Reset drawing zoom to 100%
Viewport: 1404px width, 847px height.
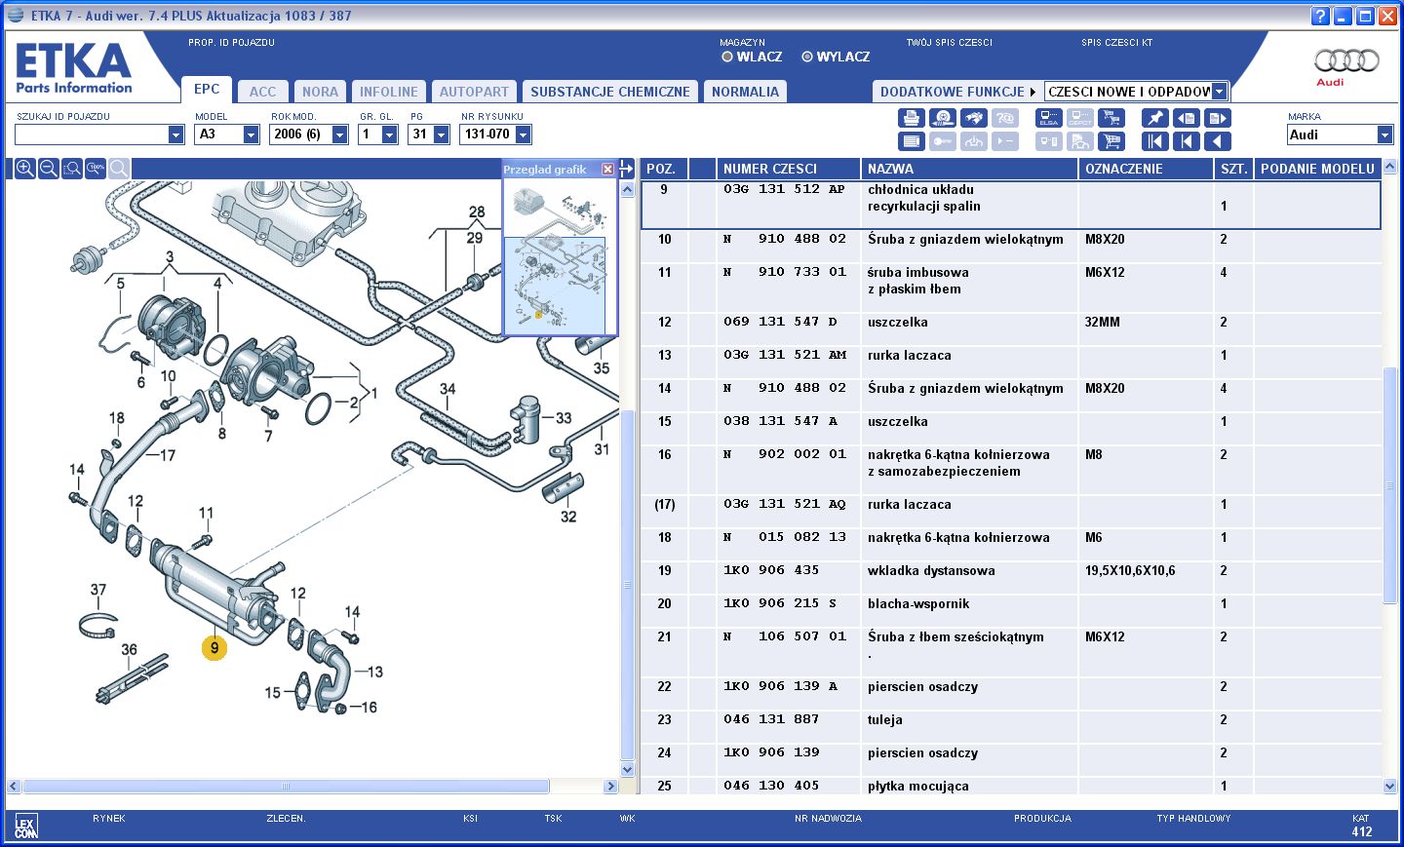point(96,169)
